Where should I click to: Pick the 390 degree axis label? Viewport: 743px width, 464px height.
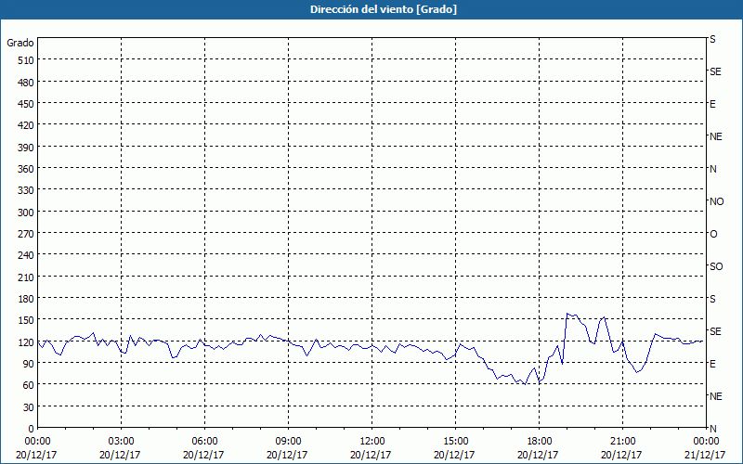(x=26, y=148)
